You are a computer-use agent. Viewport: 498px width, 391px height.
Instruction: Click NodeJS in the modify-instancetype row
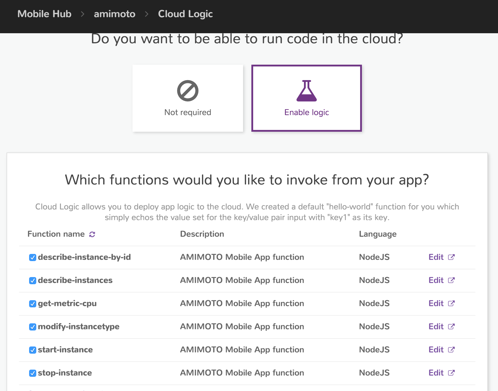point(374,327)
